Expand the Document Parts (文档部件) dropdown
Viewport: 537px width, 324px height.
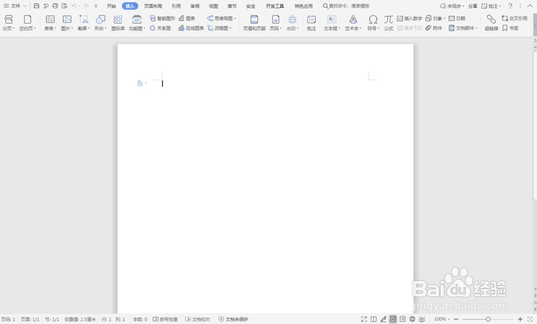pos(476,28)
